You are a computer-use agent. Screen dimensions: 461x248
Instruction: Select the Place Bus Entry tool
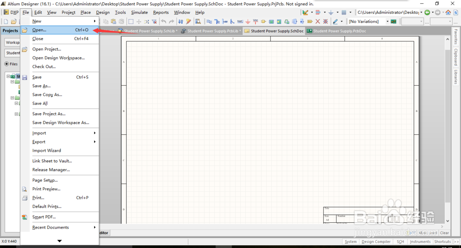[x=232, y=22]
